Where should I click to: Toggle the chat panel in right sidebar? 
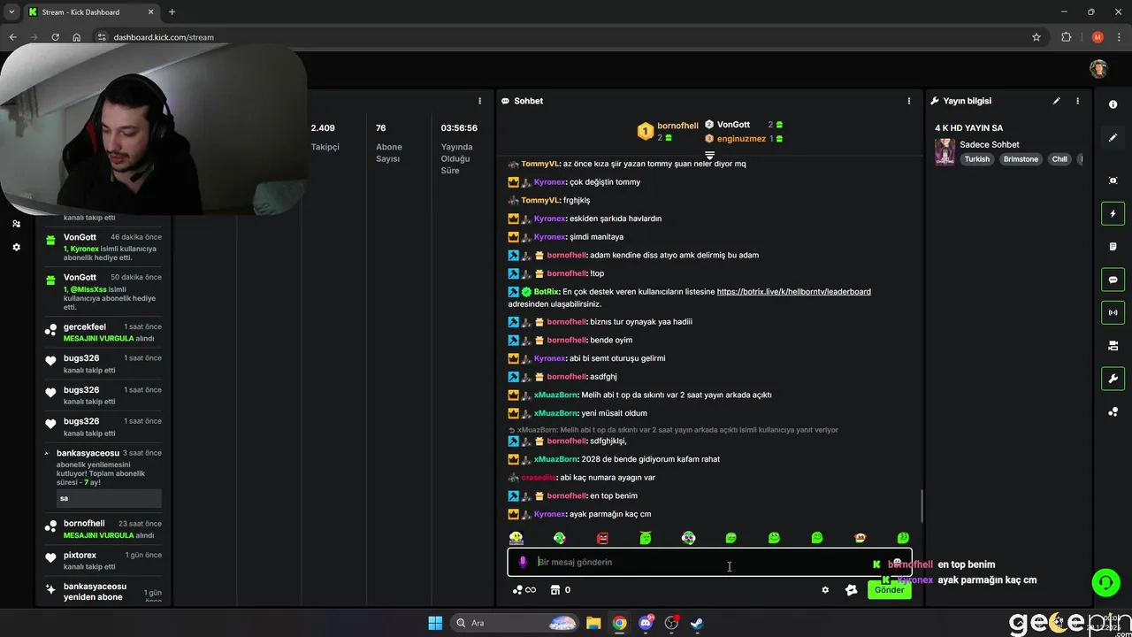click(1113, 280)
